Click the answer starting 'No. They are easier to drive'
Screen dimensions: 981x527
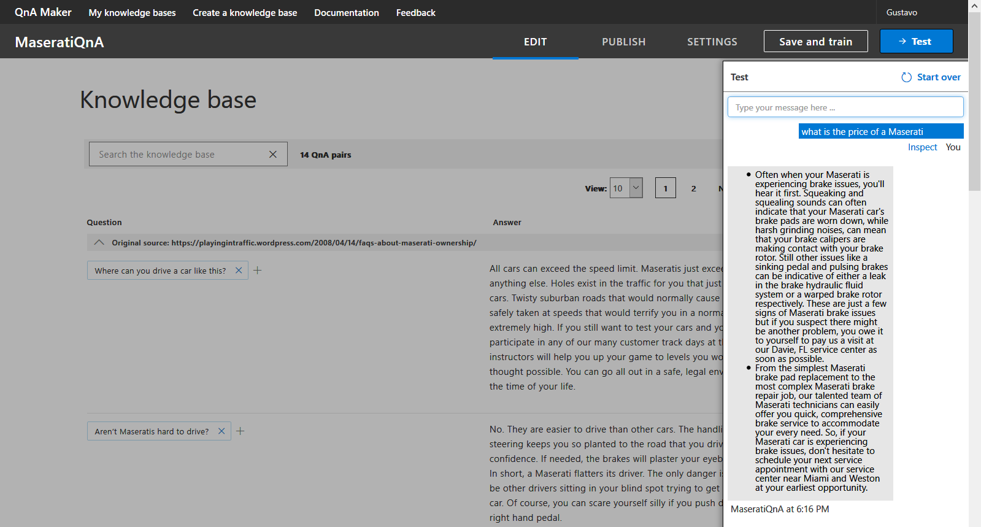pos(606,474)
